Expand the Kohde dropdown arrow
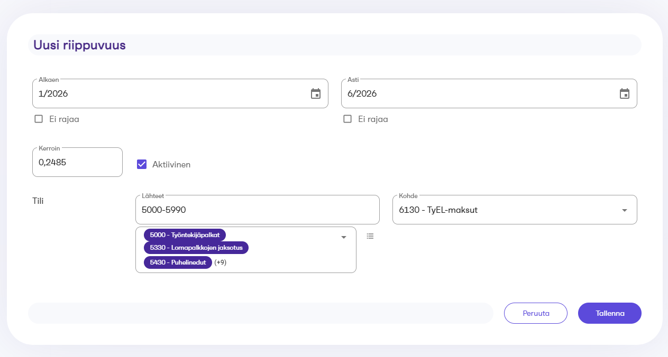The image size is (668, 357). pyautogui.click(x=625, y=210)
